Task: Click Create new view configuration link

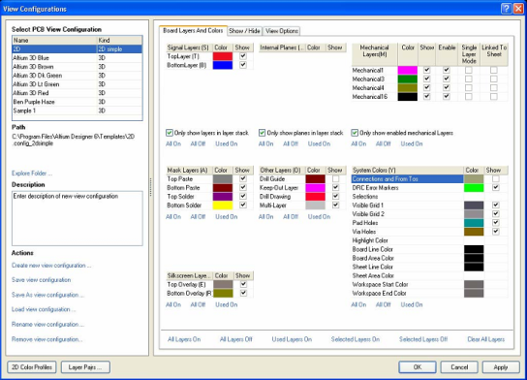Action: click(x=51, y=266)
